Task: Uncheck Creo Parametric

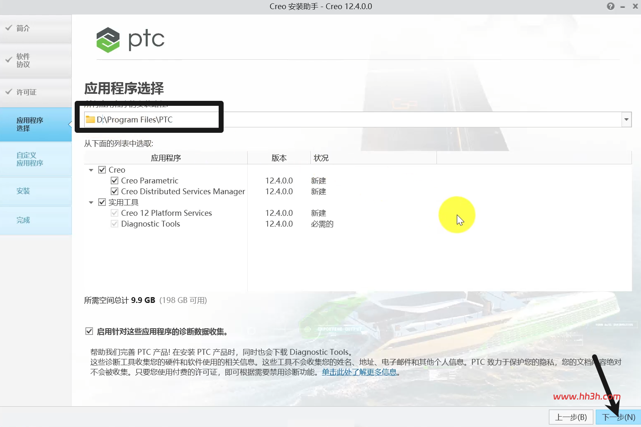Action: (x=115, y=181)
